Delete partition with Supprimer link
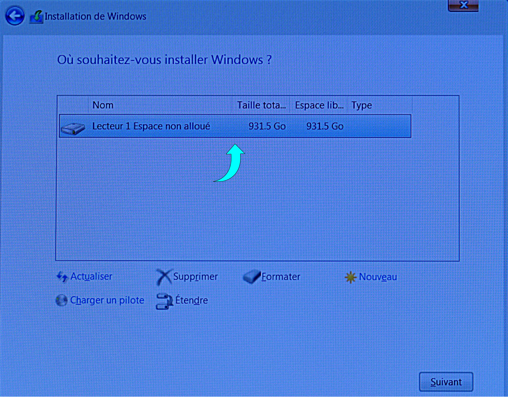Image resolution: width=508 pixels, height=397 pixels. [x=195, y=277]
